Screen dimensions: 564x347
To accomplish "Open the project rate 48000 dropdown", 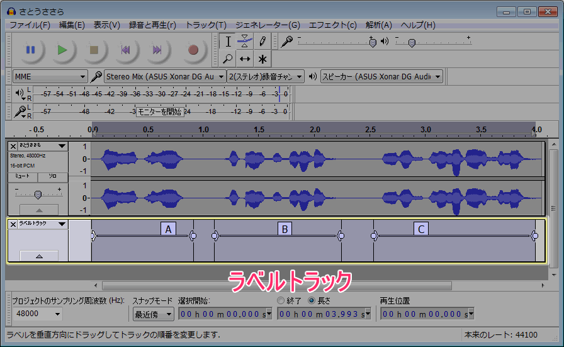I will (x=37, y=314).
